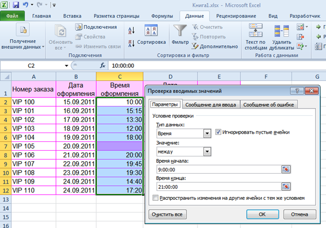This screenshot has width=326, height=228.
Task: Toggle Игнорировать пустые ячейки checkbox
Action: [x=218, y=132]
